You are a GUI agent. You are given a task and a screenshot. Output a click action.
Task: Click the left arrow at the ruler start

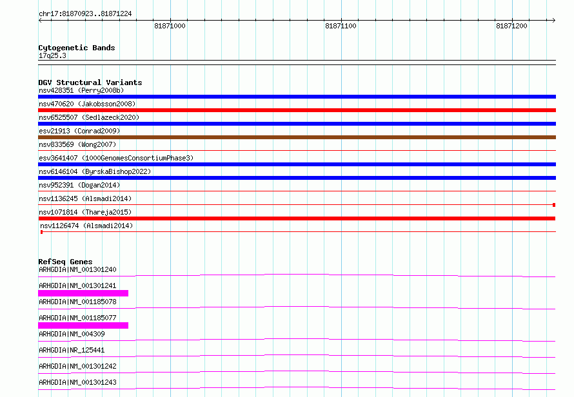tap(40, 20)
